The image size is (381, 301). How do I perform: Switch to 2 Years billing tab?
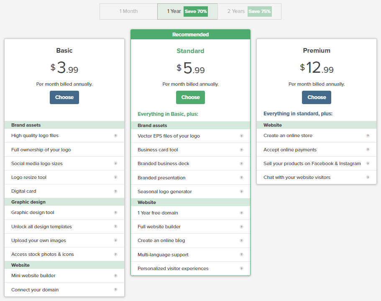236,11
